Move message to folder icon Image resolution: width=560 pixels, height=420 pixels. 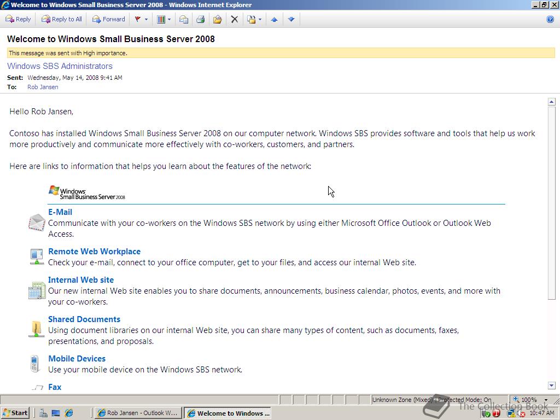[x=217, y=19]
